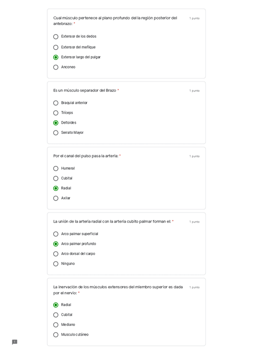
Task: Pick 'Serrato Mayor' as the answer
Action: click(56, 133)
